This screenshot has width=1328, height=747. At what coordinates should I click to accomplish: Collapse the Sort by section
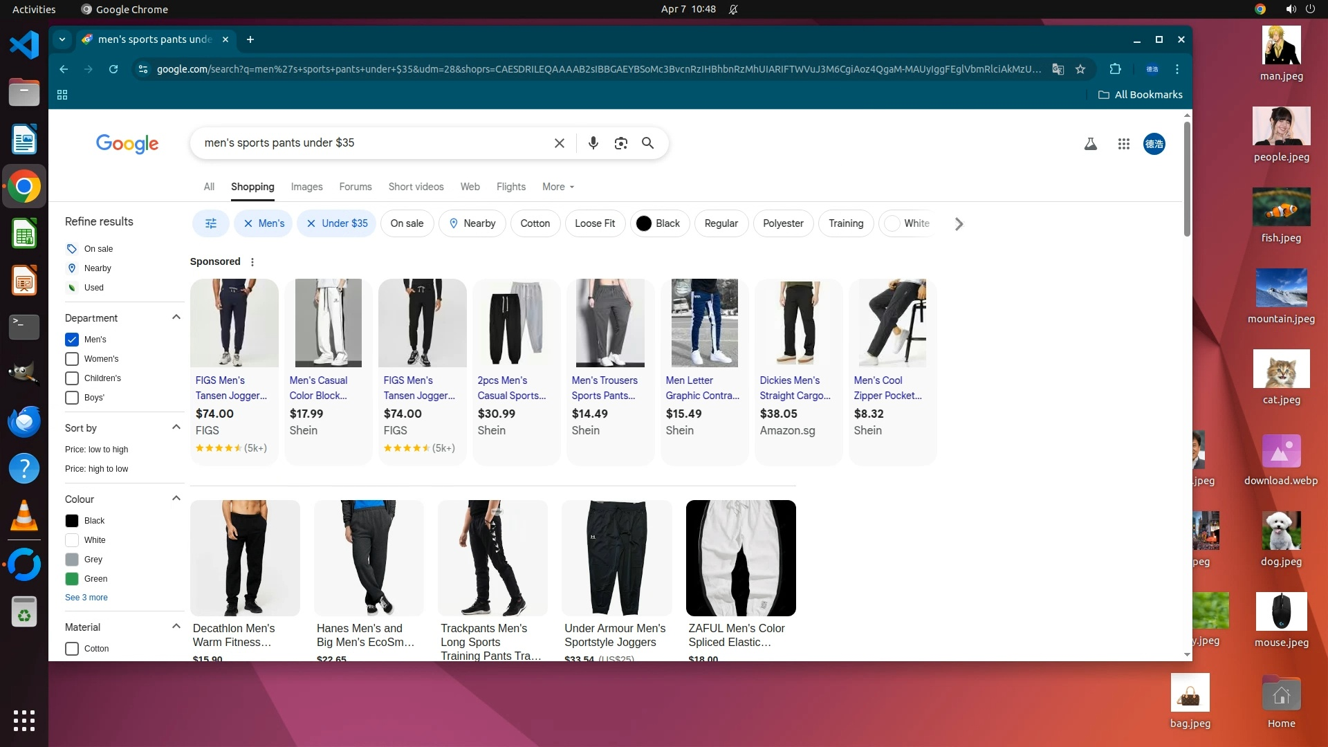pyautogui.click(x=176, y=427)
